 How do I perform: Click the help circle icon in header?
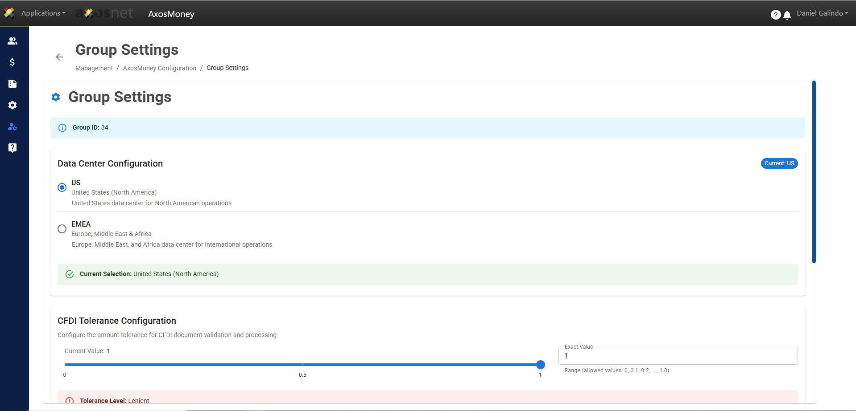click(x=775, y=15)
